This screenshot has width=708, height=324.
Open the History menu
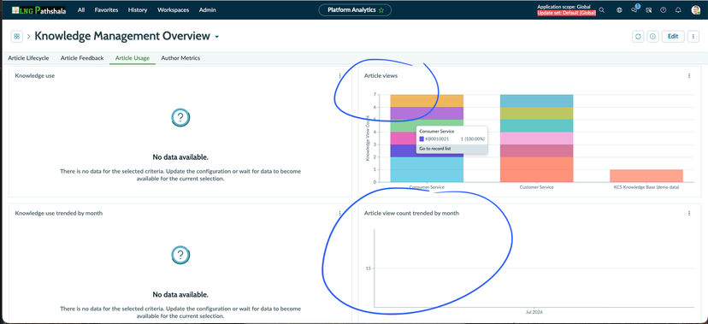138,10
